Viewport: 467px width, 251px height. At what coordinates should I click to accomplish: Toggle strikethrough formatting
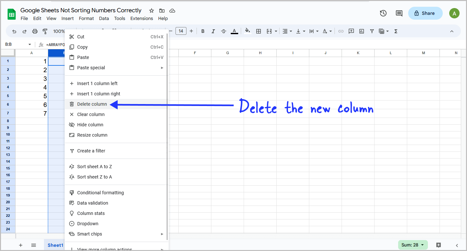pyautogui.click(x=224, y=31)
